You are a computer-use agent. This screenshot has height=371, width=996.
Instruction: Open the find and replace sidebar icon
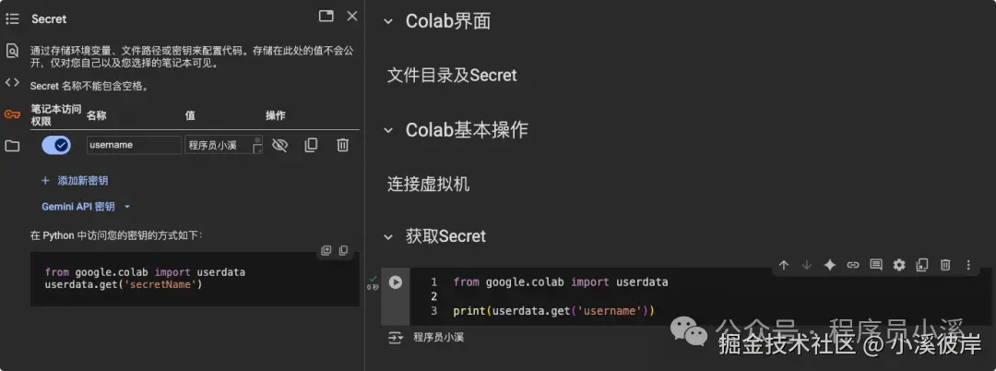[12, 51]
